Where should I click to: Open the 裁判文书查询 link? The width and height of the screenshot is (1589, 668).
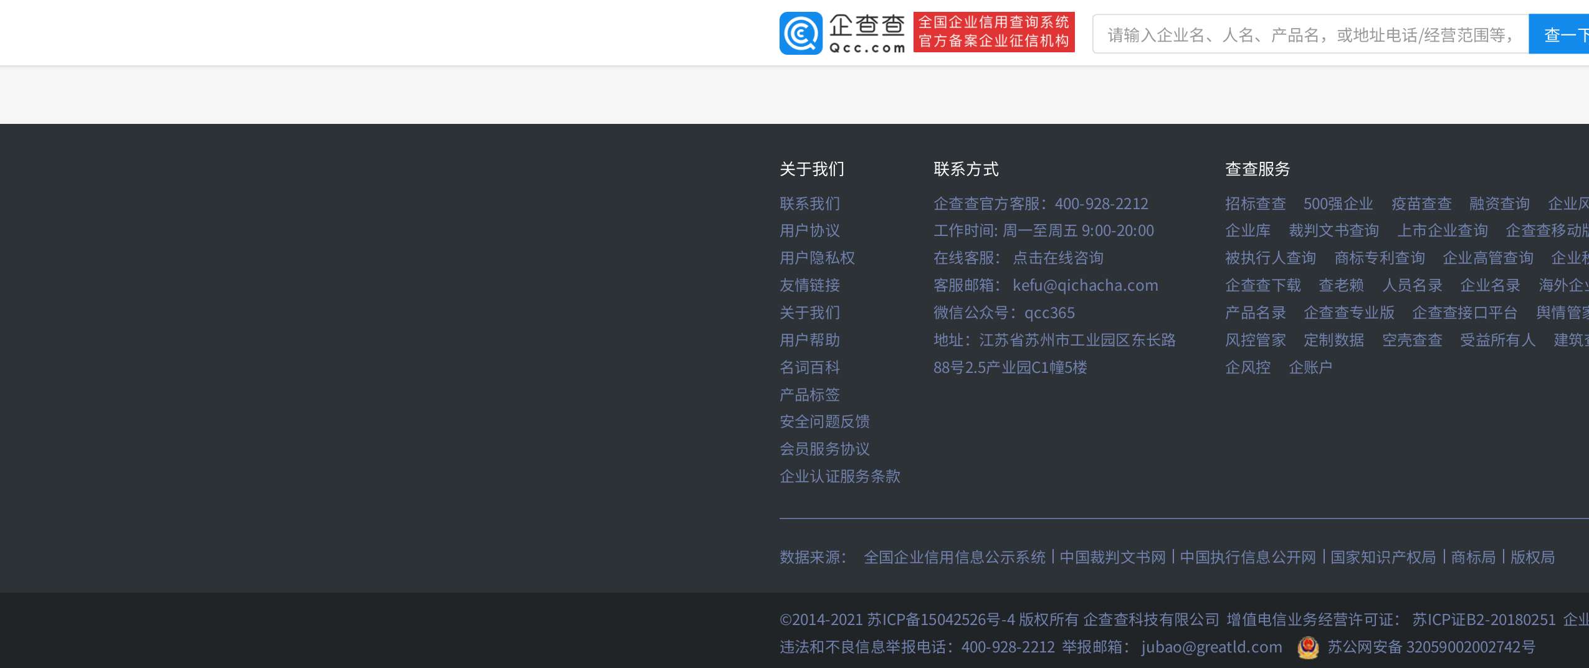coord(1334,231)
